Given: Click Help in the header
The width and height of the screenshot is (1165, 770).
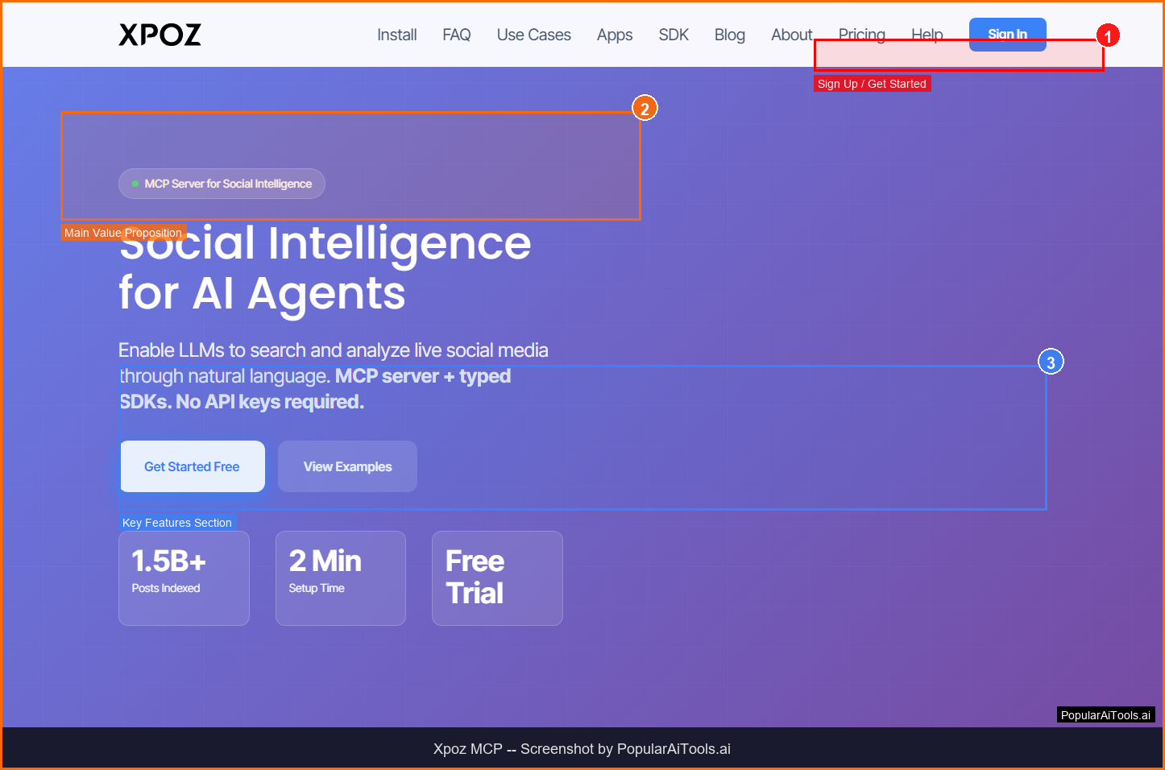Looking at the screenshot, I should pyautogui.click(x=927, y=34).
